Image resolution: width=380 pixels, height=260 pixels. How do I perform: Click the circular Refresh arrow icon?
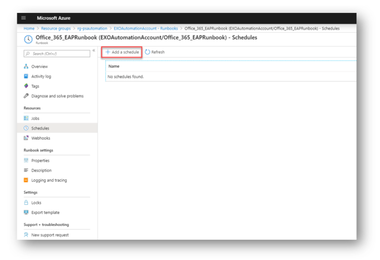point(147,52)
